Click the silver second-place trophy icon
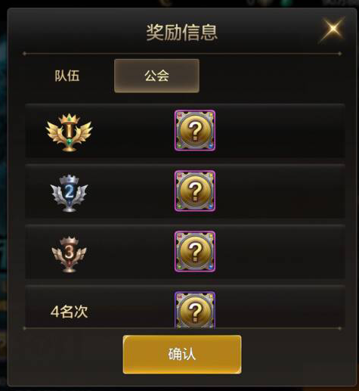Viewport: 359px width, 391px height. click(x=69, y=193)
